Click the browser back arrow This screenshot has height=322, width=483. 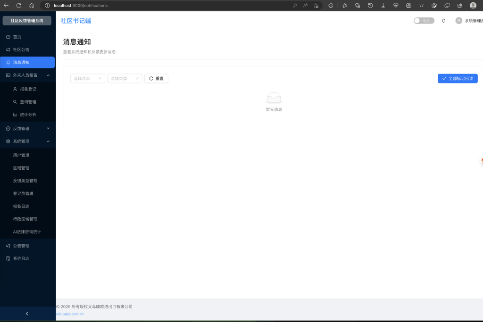pos(6,6)
